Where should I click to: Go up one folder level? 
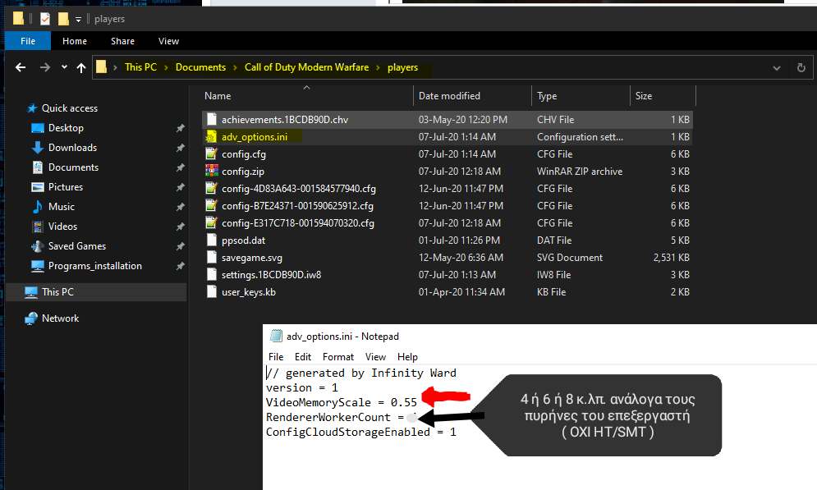click(81, 67)
